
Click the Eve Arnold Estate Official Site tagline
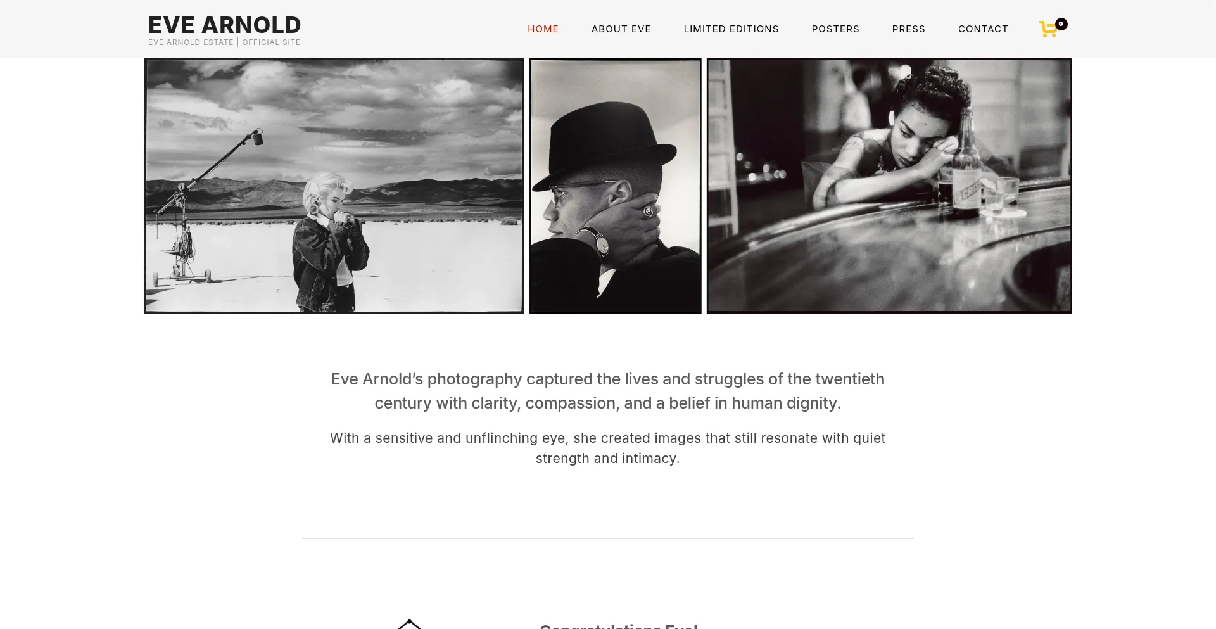224,42
